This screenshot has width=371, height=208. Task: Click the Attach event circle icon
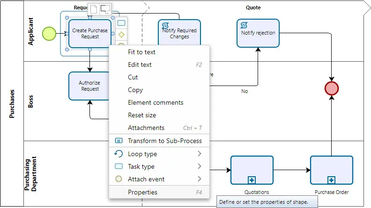pos(119,179)
